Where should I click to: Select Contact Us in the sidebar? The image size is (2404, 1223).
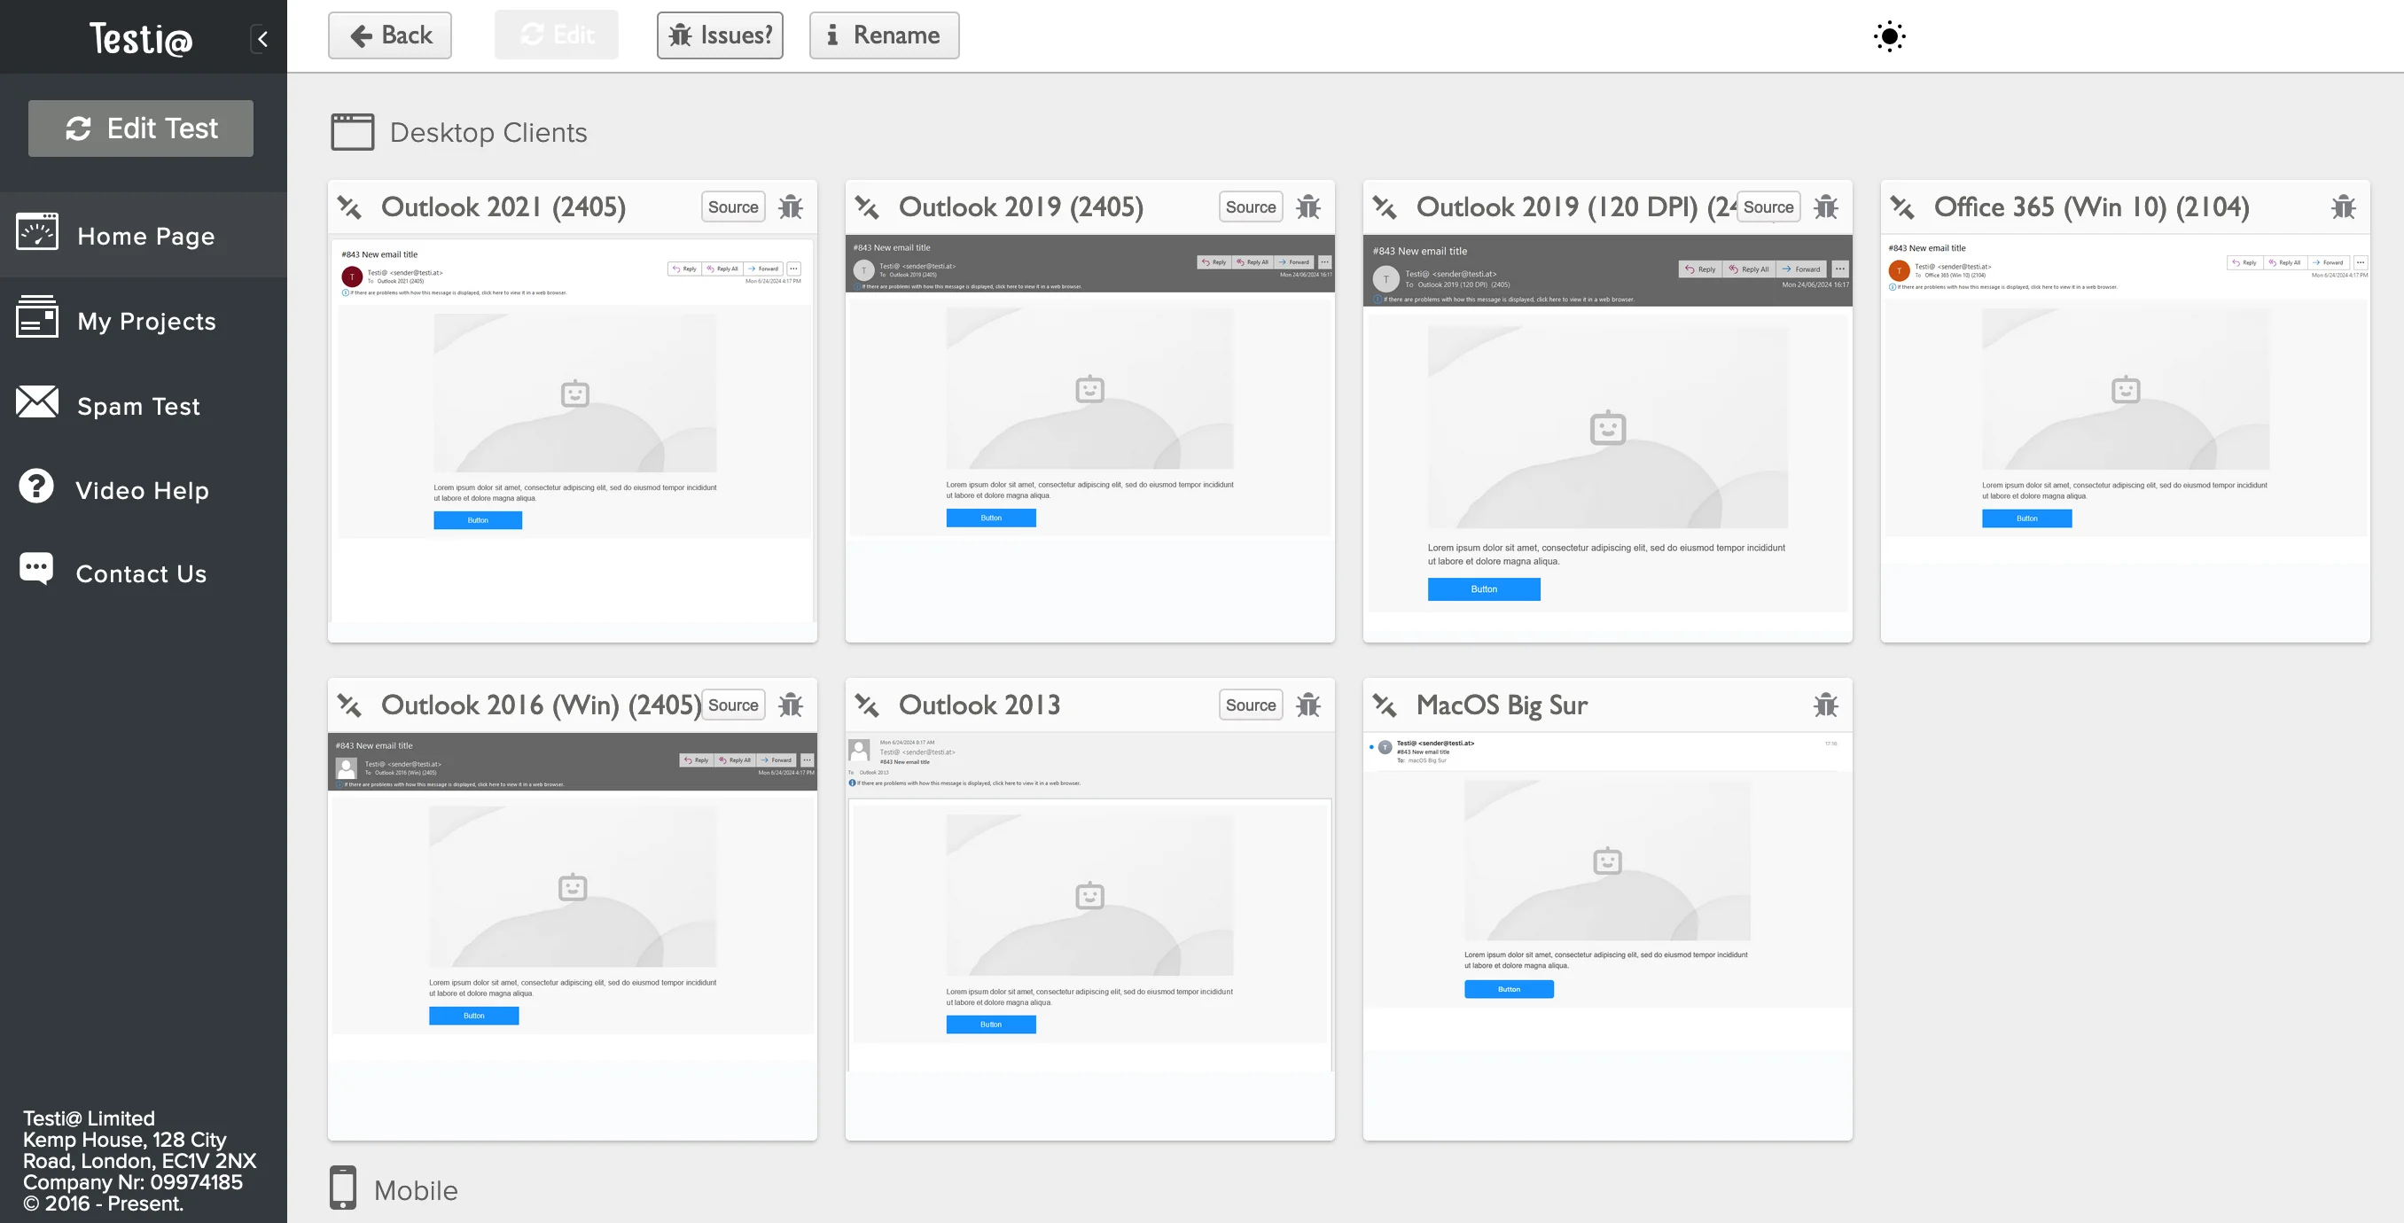[x=144, y=573]
